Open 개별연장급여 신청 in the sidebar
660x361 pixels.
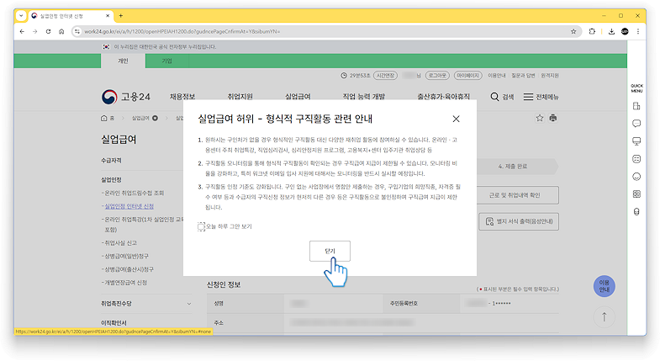(x=125, y=283)
